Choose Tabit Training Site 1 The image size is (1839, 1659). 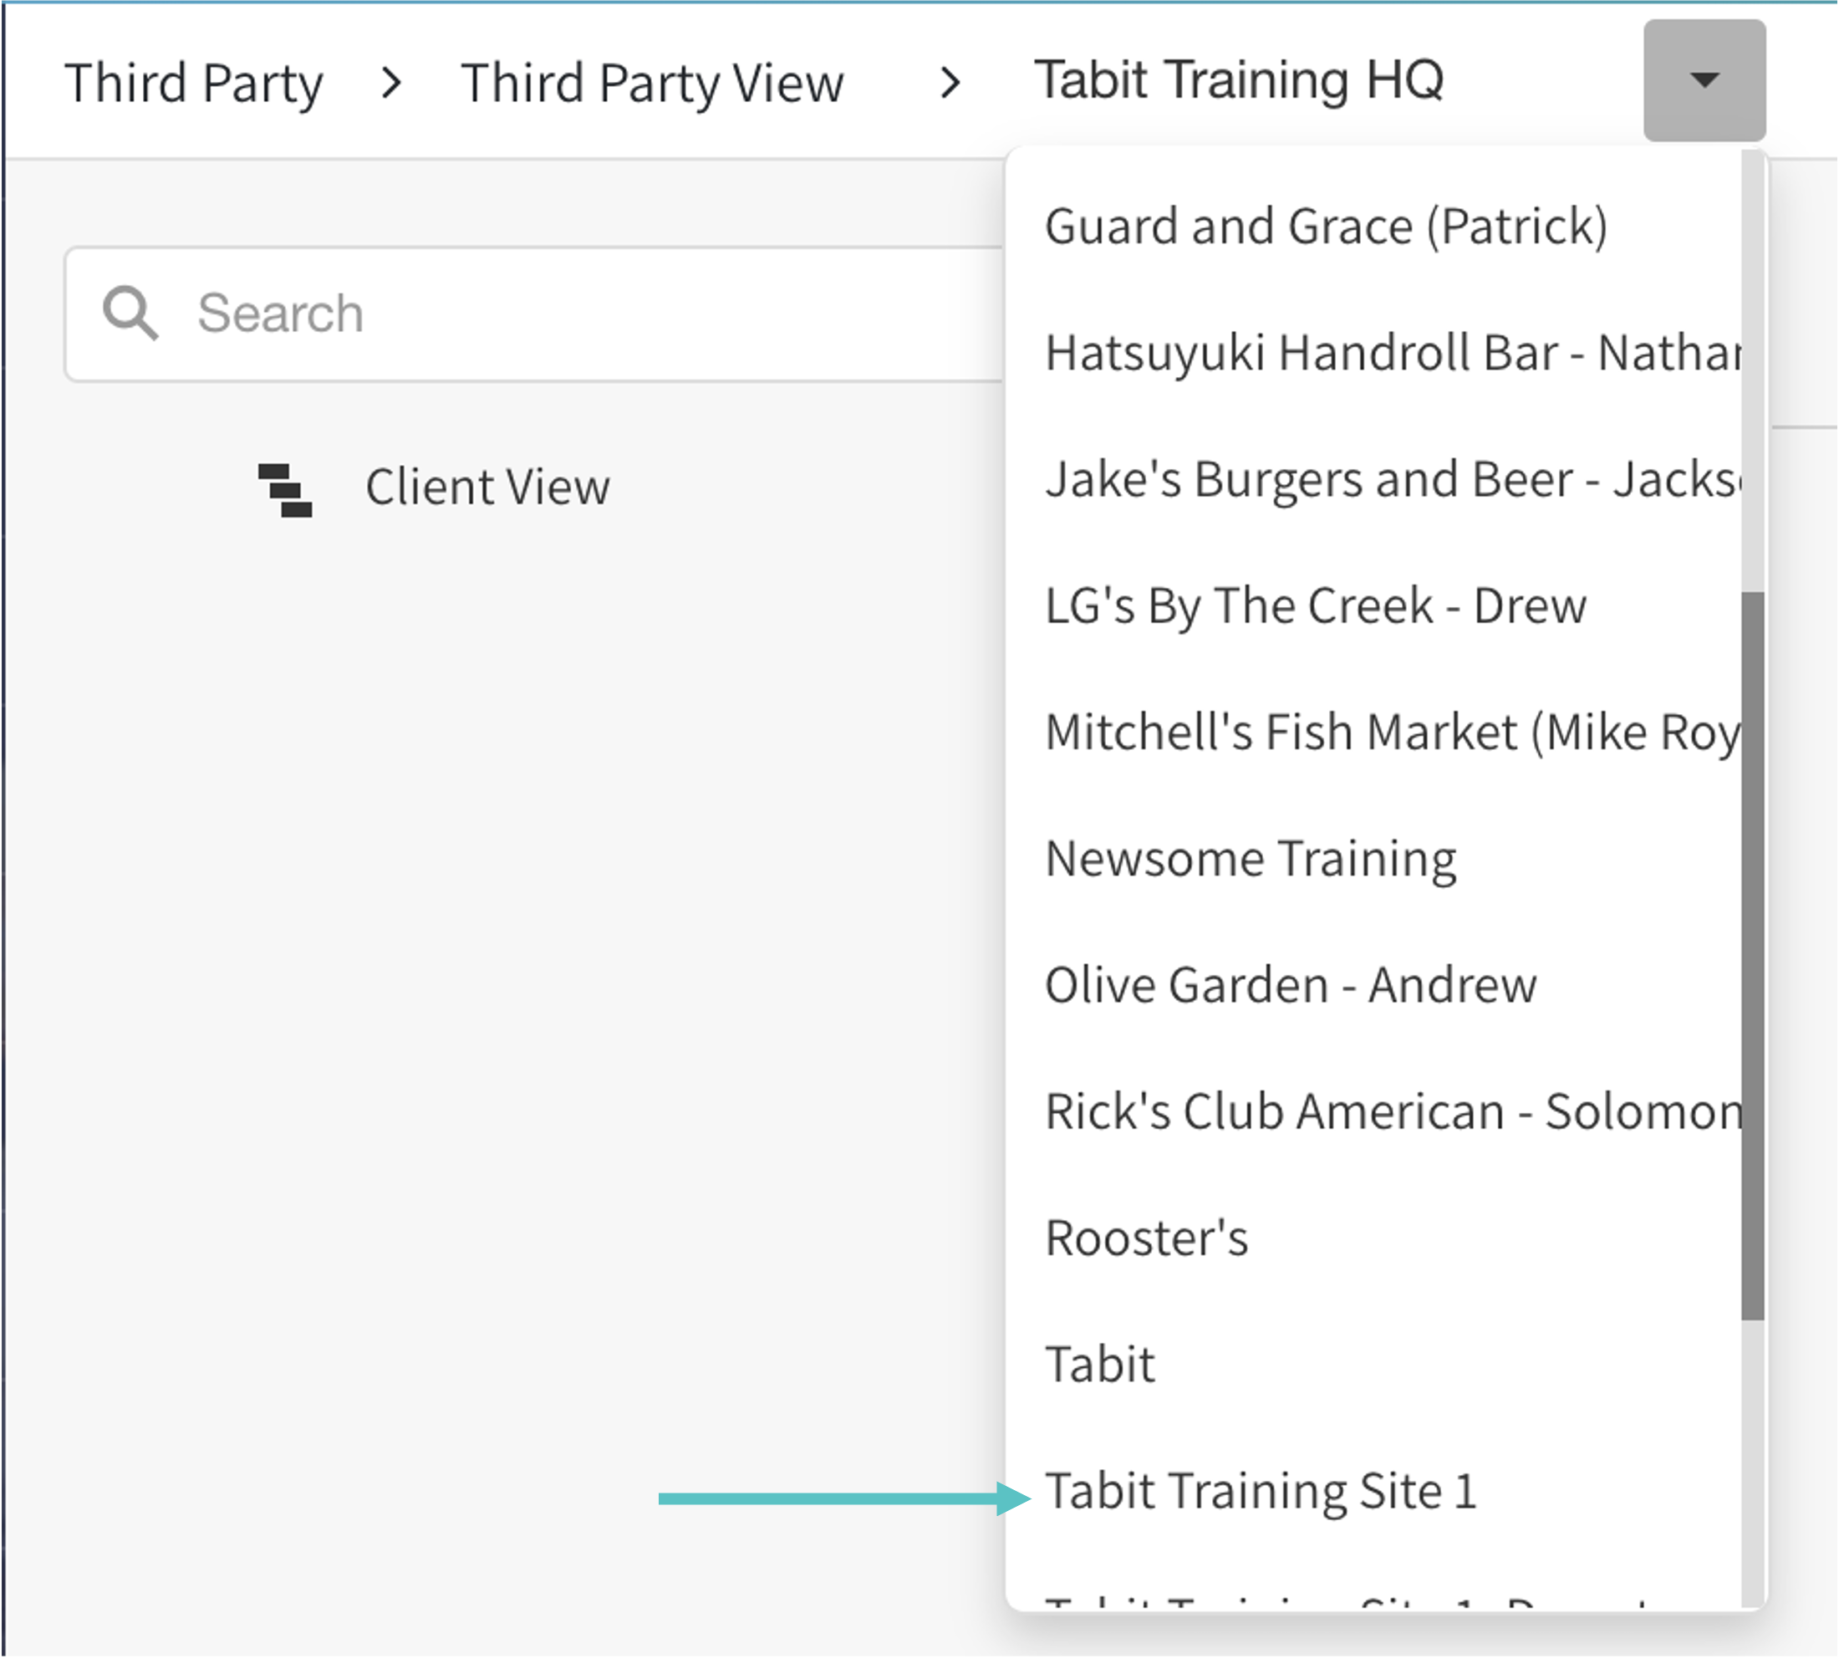(x=1260, y=1491)
